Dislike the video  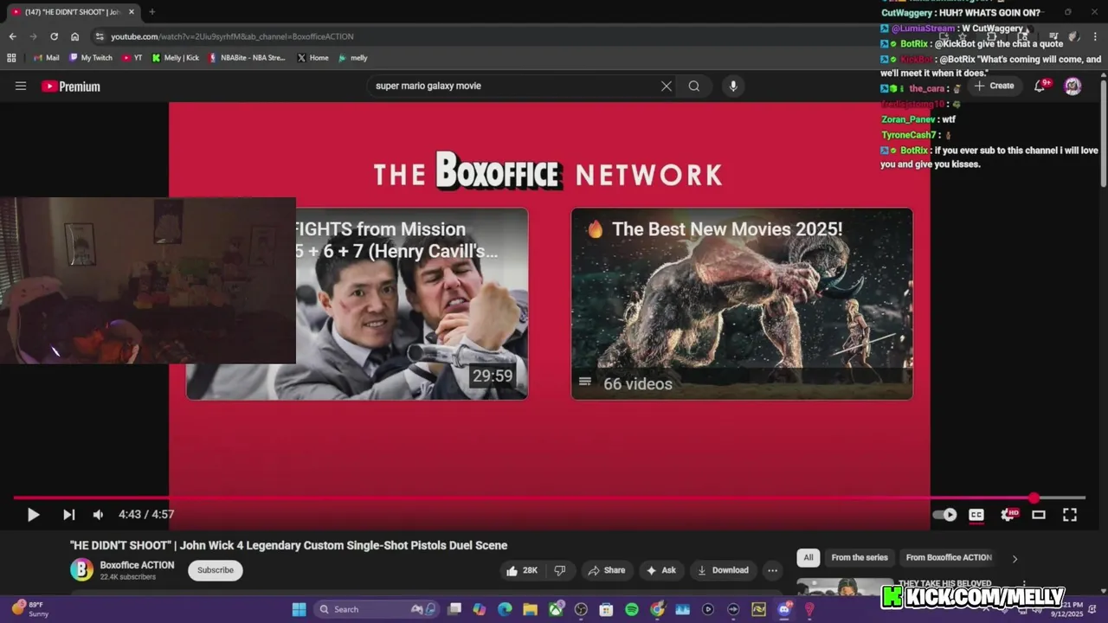point(560,570)
